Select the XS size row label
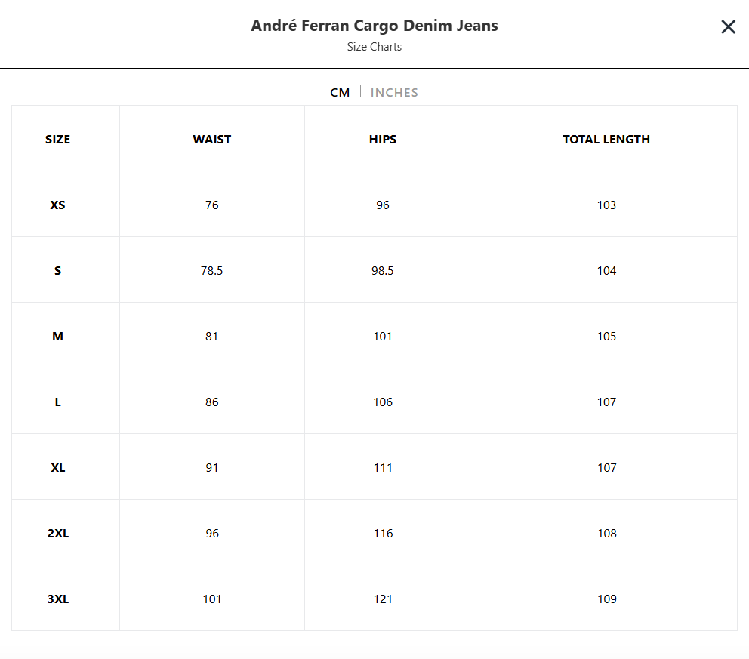The image size is (749, 659). pyautogui.click(x=58, y=205)
